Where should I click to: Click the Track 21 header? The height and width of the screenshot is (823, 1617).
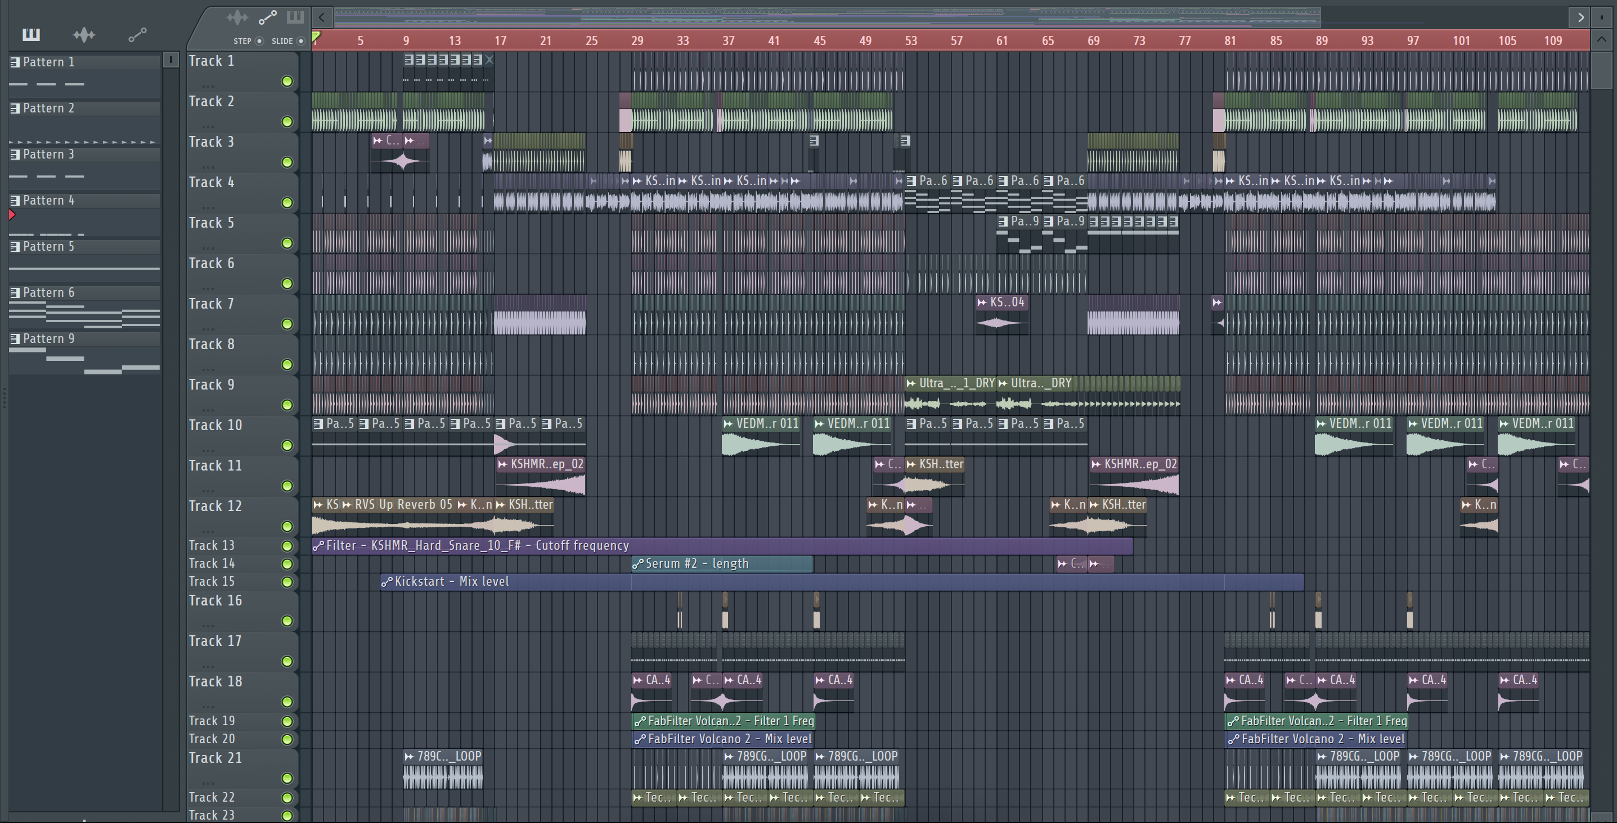pyautogui.click(x=242, y=768)
